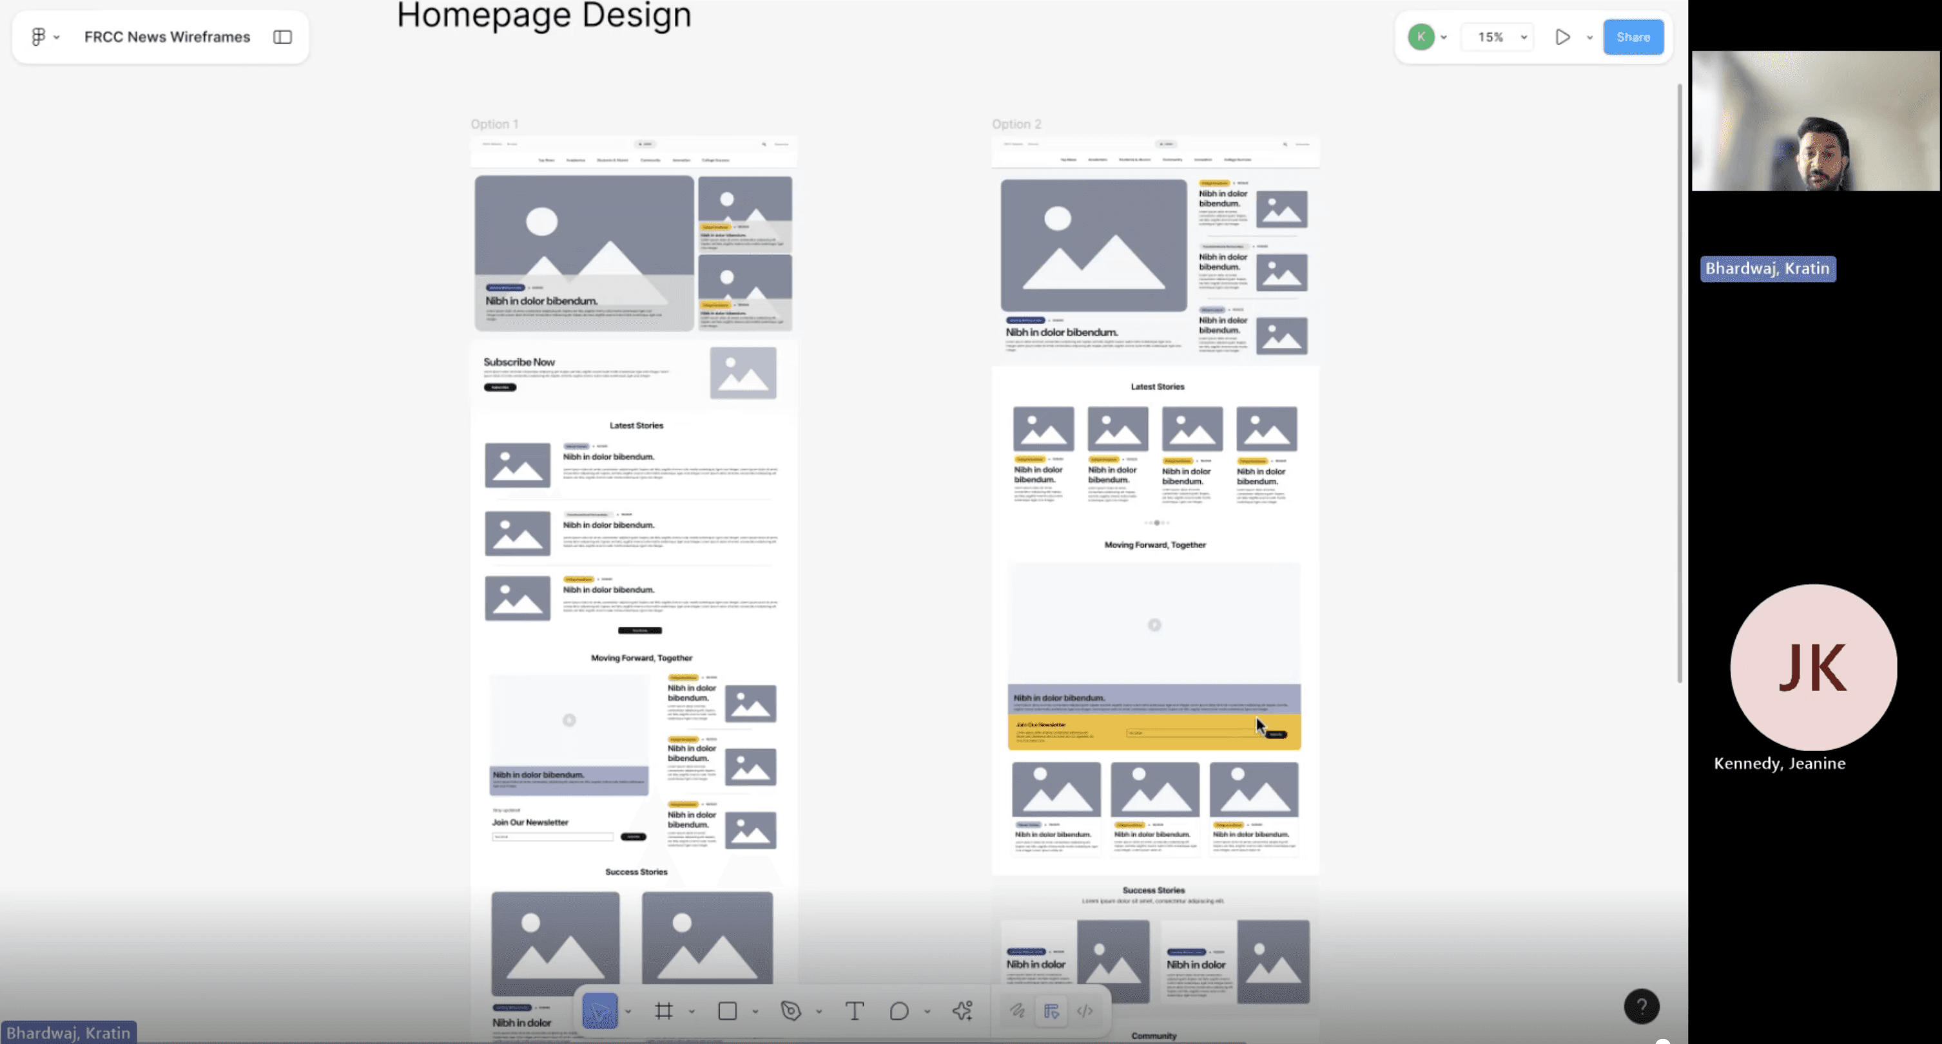Expand the Frame tool options chevron

pyautogui.click(x=692, y=1012)
